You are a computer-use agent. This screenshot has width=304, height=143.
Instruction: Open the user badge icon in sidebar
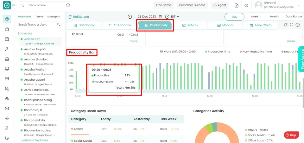point(7,128)
